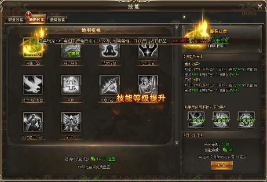The image size is (267, 182).
Task: Click the green 重置 reset link
Action: coord(112,159)
